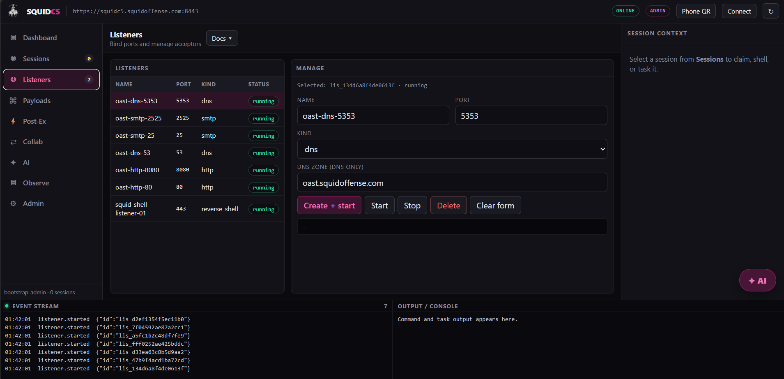Viewport: 784px width, 379px height.
Task: Navigate to Post-Ex
Action: 51,121
